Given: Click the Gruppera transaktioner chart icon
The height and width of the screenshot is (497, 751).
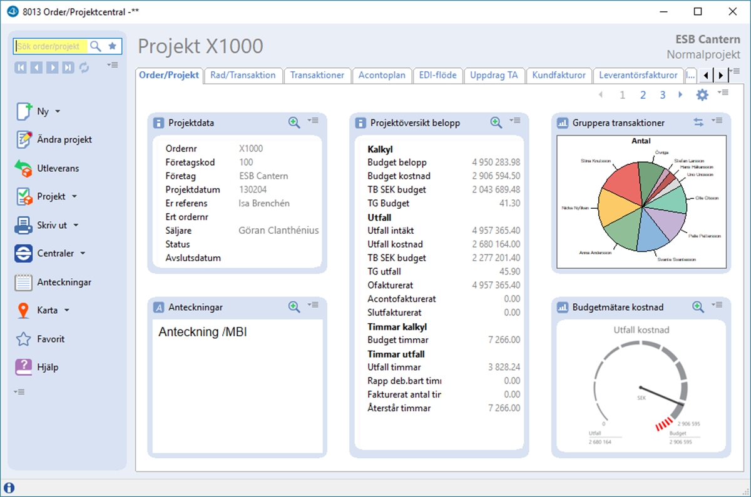Looking at the screenshot, I should pyautogui.click(x=563, y=123).
